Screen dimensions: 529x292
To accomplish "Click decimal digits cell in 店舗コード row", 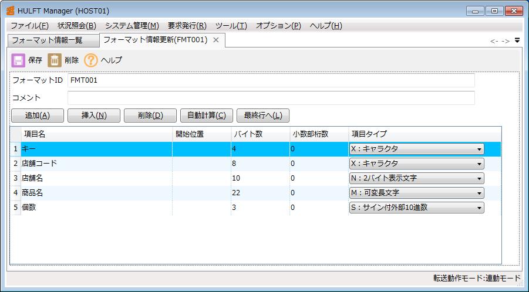I will 319,164.
